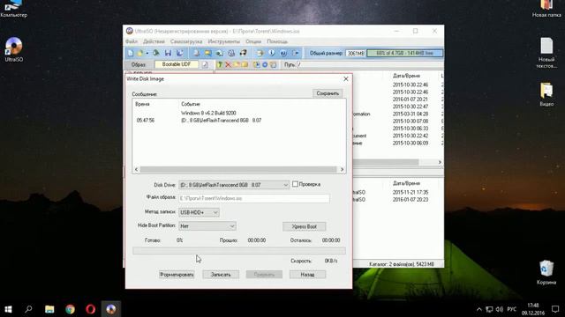The image size is (565, 317).
Task: Click the message log scroll right arrow
Action: click(342, 169)
